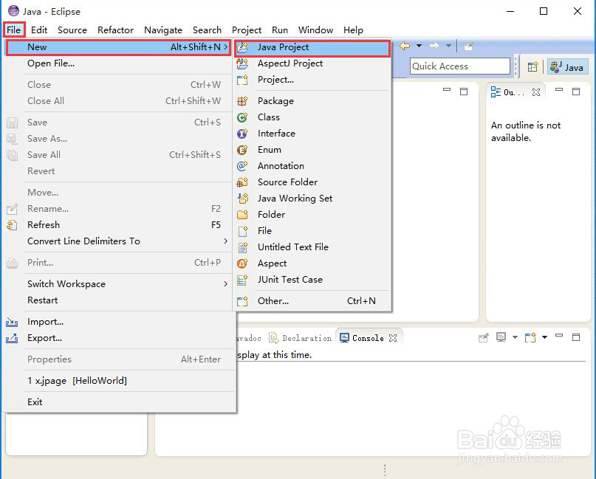Image resolution: width=596 pixels, height=479 pixels.
Task: Click the Project... wizard icon
Action: (242, 80)
